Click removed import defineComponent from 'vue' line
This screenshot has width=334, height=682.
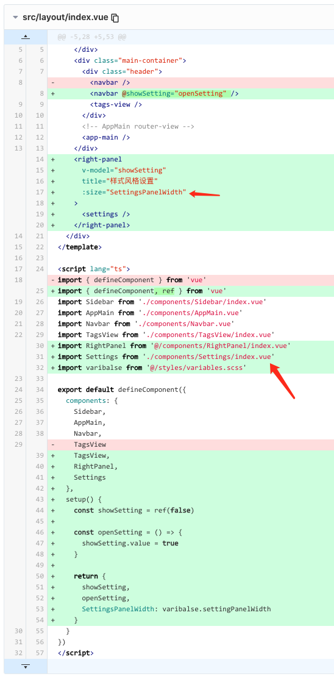point(191,280)
